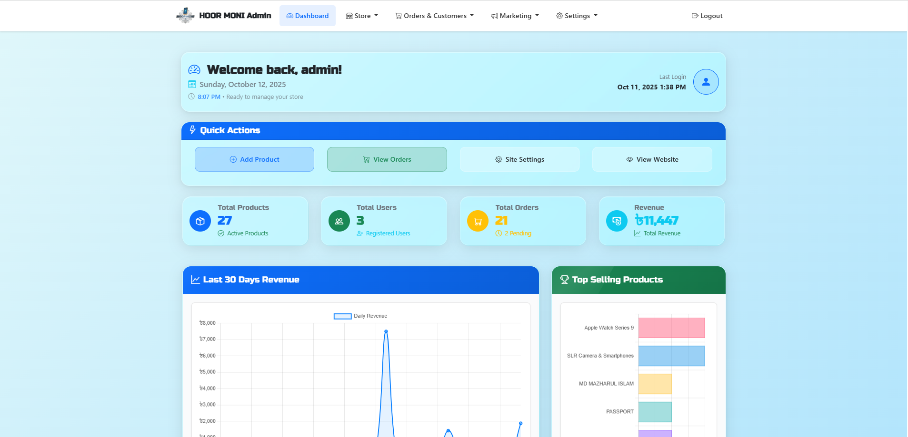The height and width of the screenshot is (437, 908).
Task: Open Site Settings quick action
Action: (519, 159)
